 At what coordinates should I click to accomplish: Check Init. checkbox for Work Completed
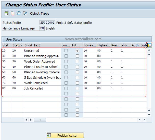(x=77, y=83)
